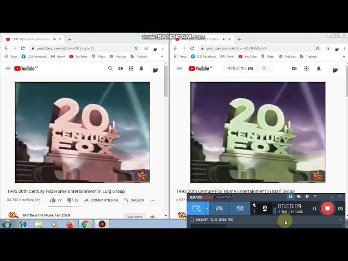Open Firefox from the Windows taskbar
The height and width of the screenshot is (261, 348).
(70, 224)
